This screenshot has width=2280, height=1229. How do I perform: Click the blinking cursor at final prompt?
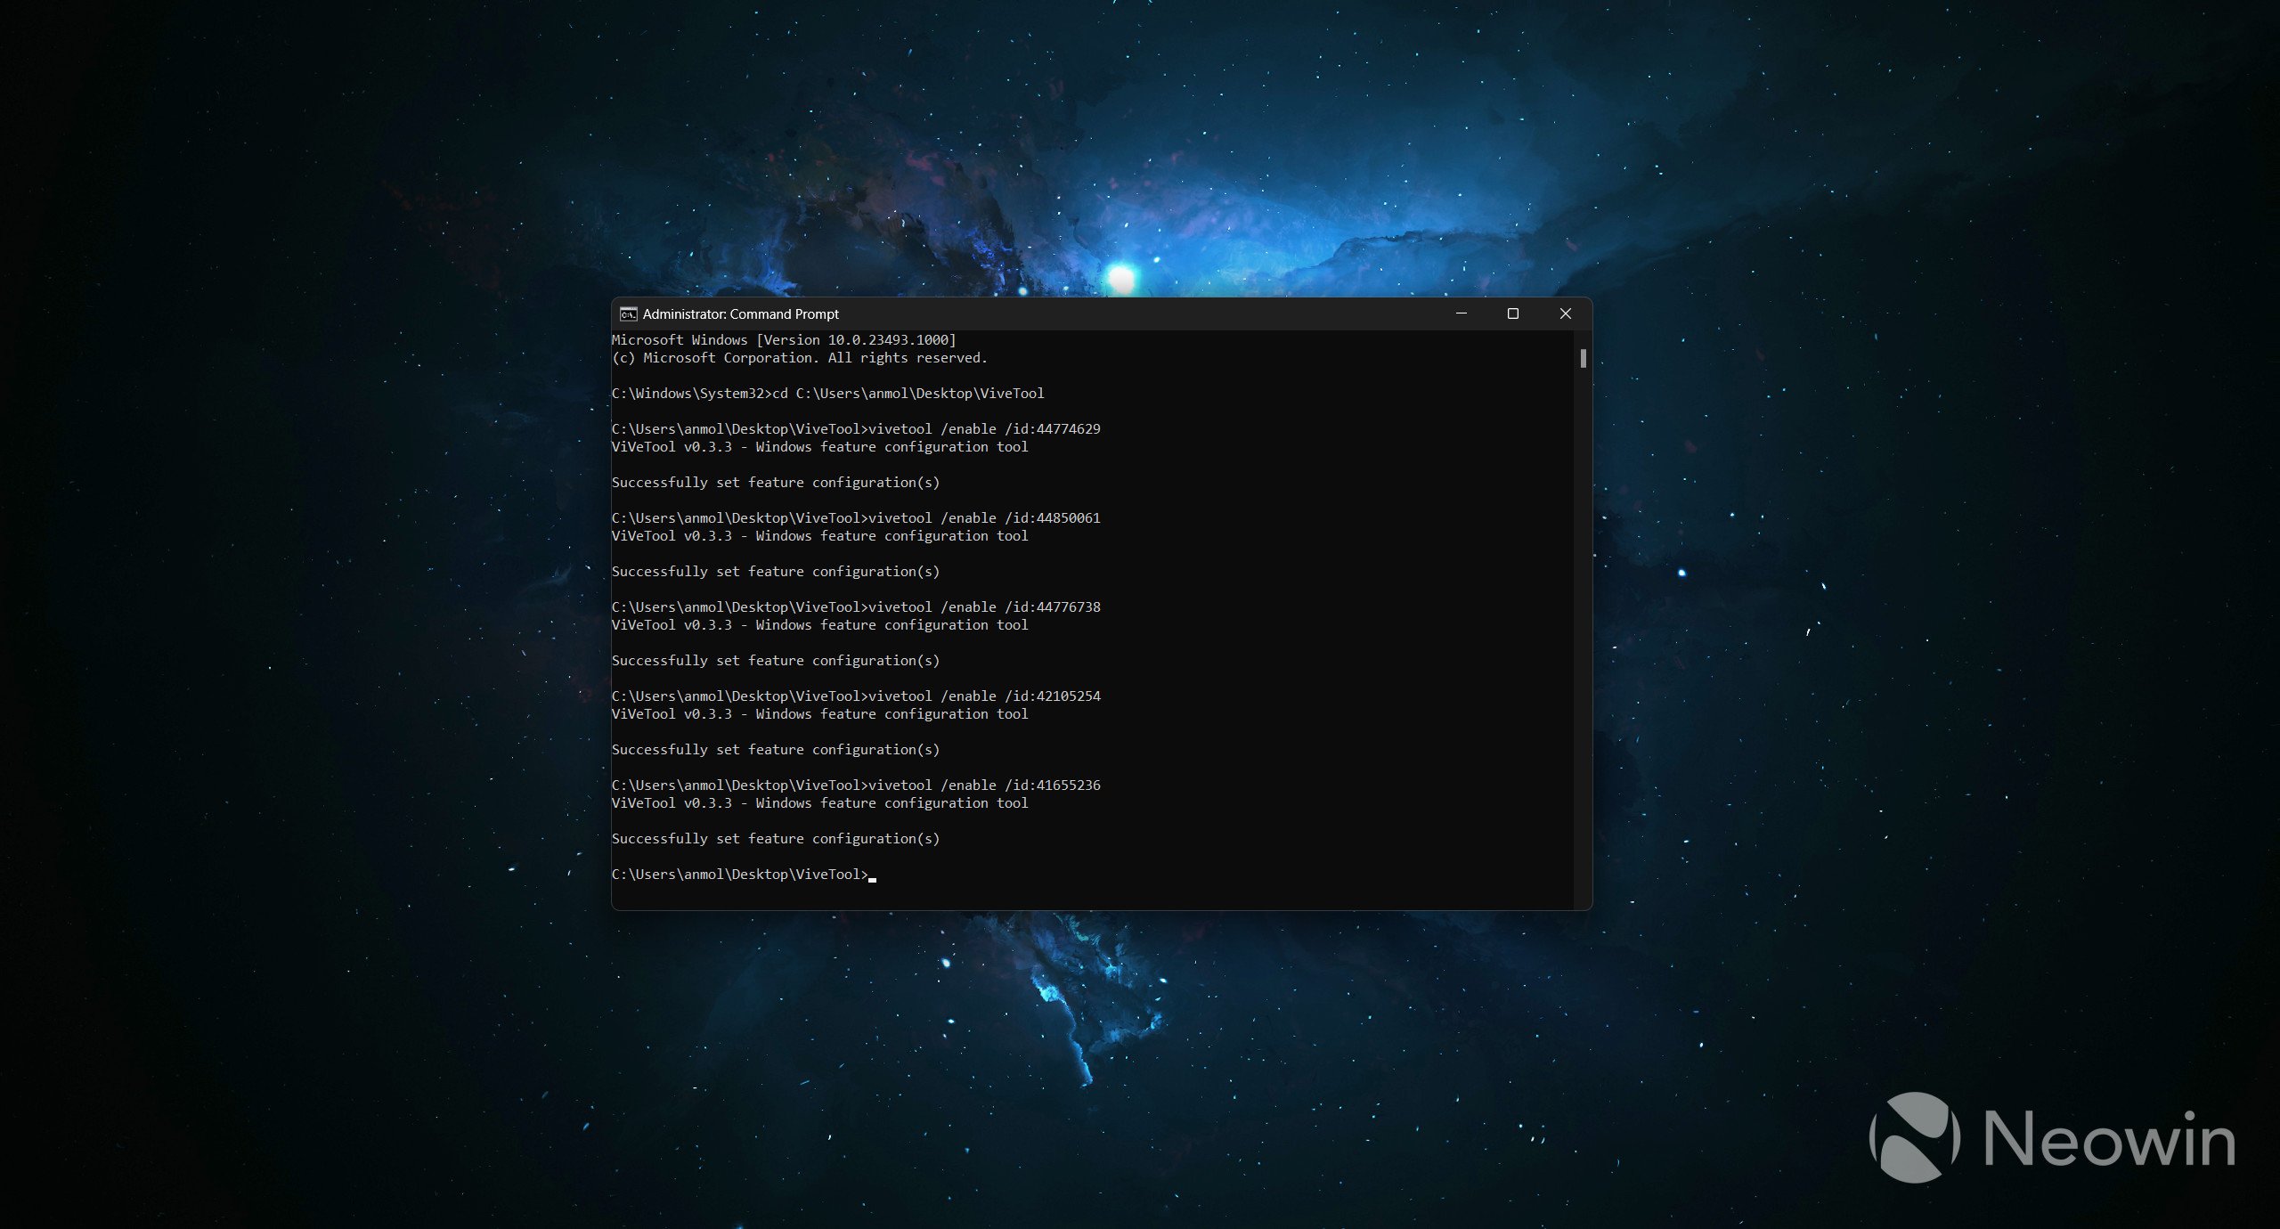(872, 878)
